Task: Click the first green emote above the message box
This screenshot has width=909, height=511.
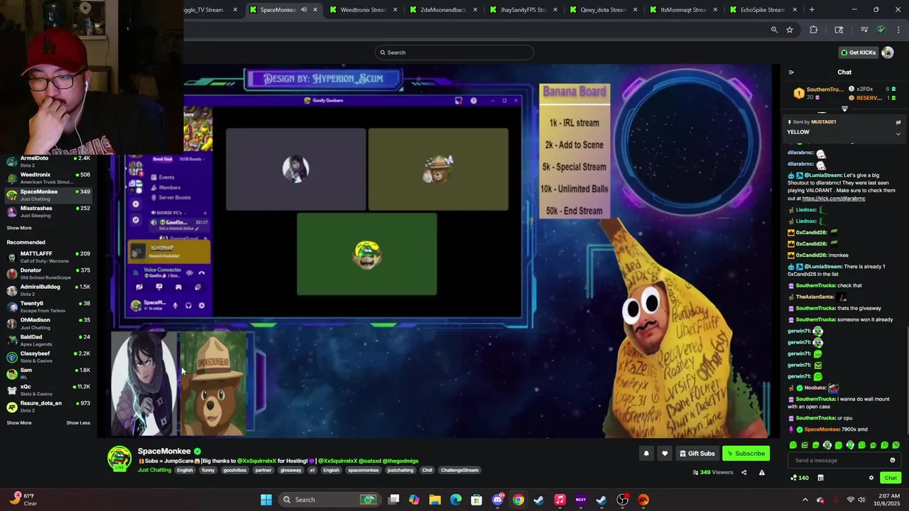Action: tap(793, 445)
